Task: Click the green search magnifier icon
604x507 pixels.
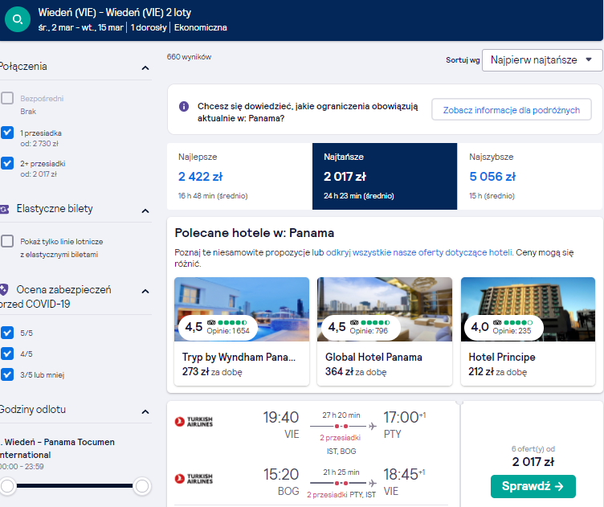Action: tap(18, 18)
